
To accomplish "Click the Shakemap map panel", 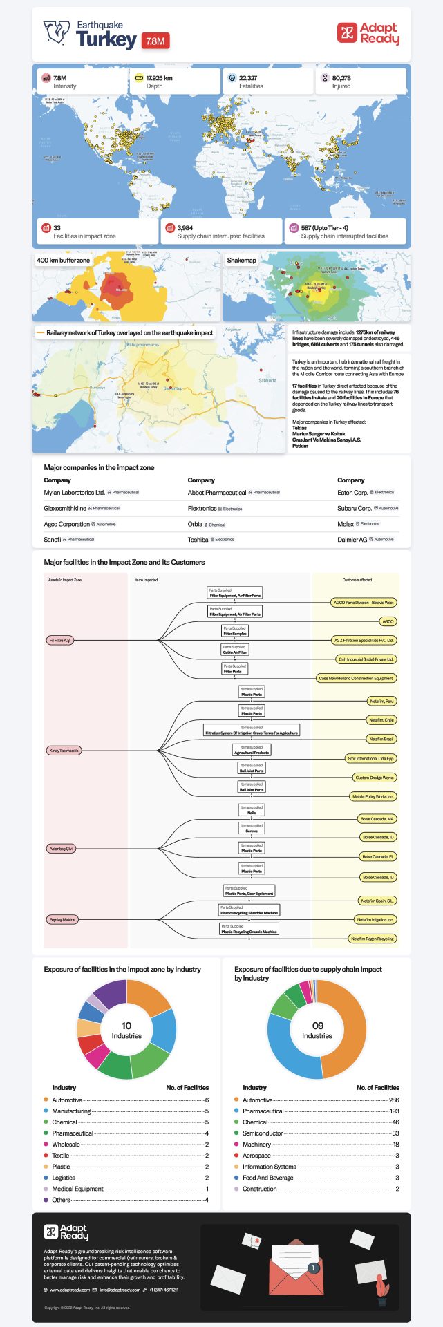I will [x=316, y=287].
